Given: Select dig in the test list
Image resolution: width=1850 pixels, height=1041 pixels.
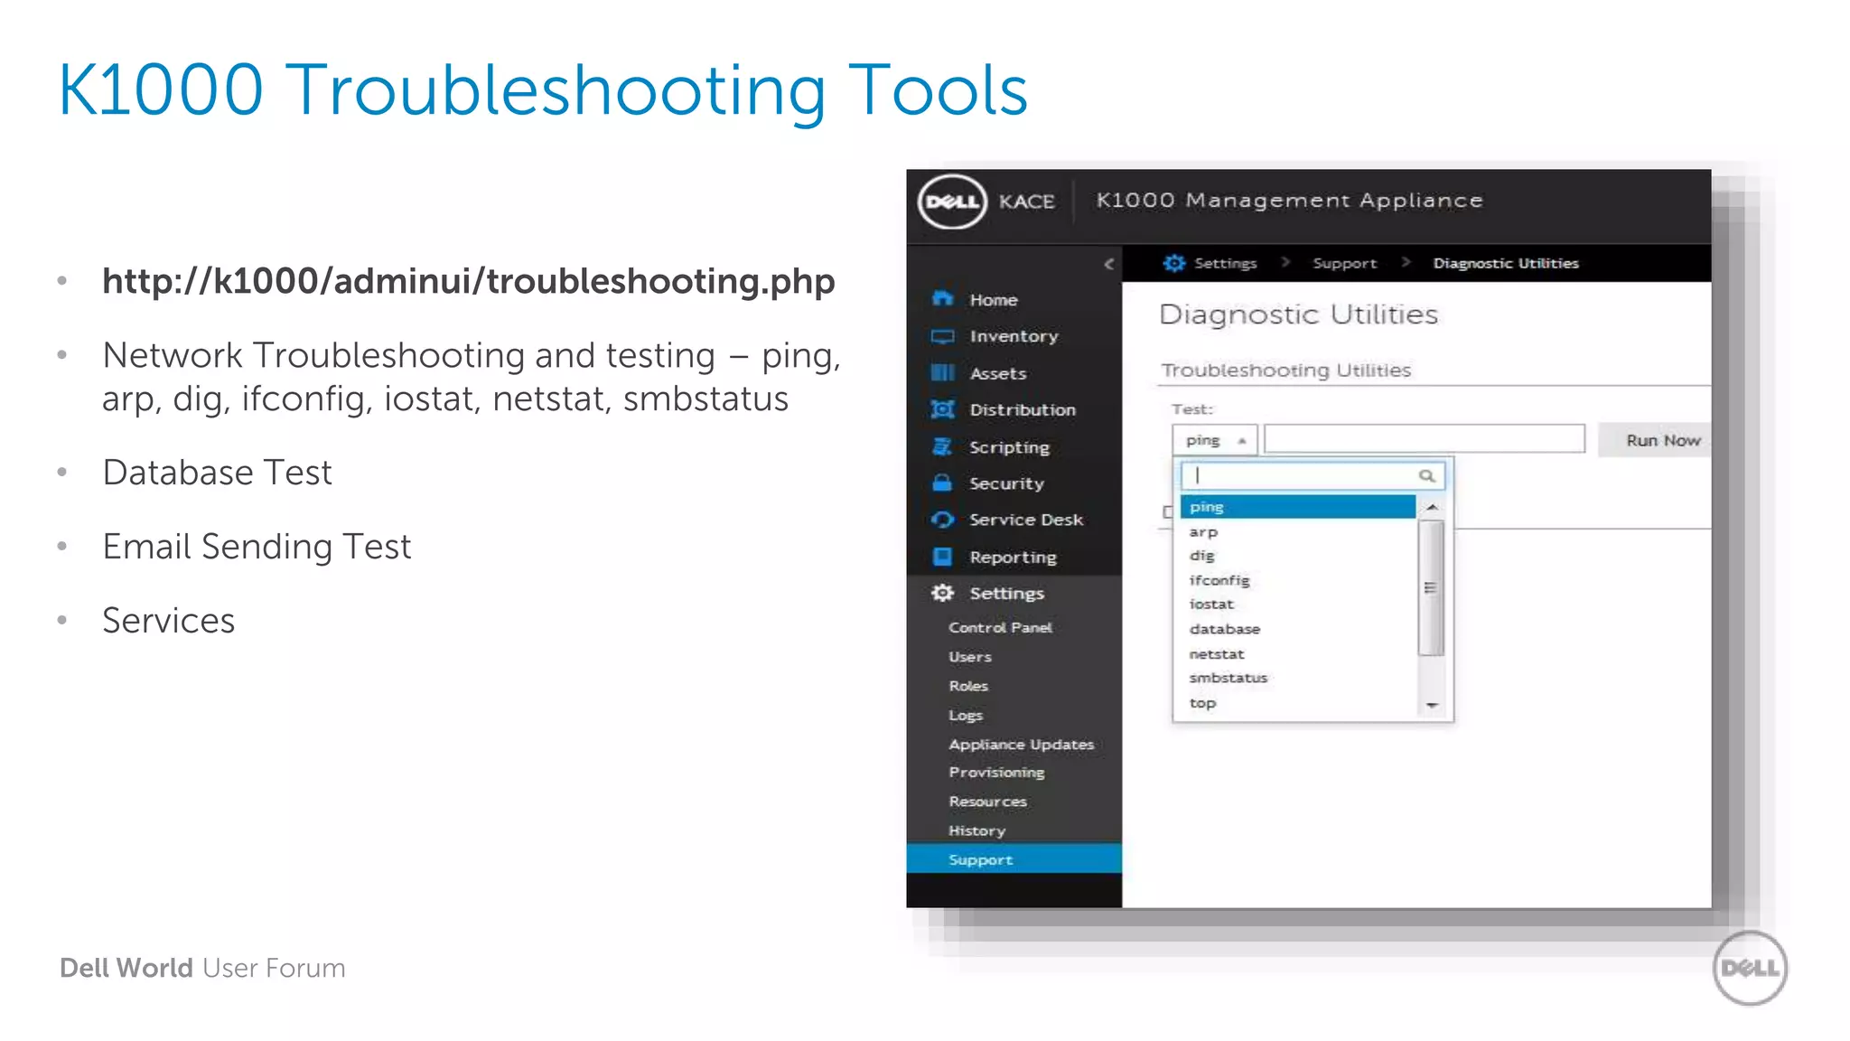Looking at the screenshot, I should click(x=1298, y=556).
